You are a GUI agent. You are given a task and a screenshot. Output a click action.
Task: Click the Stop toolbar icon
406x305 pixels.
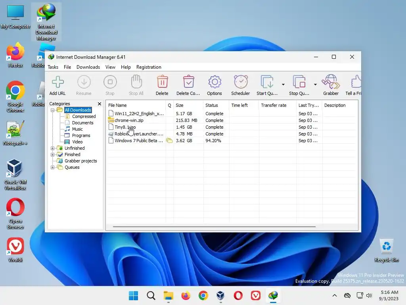coord(110,82)
